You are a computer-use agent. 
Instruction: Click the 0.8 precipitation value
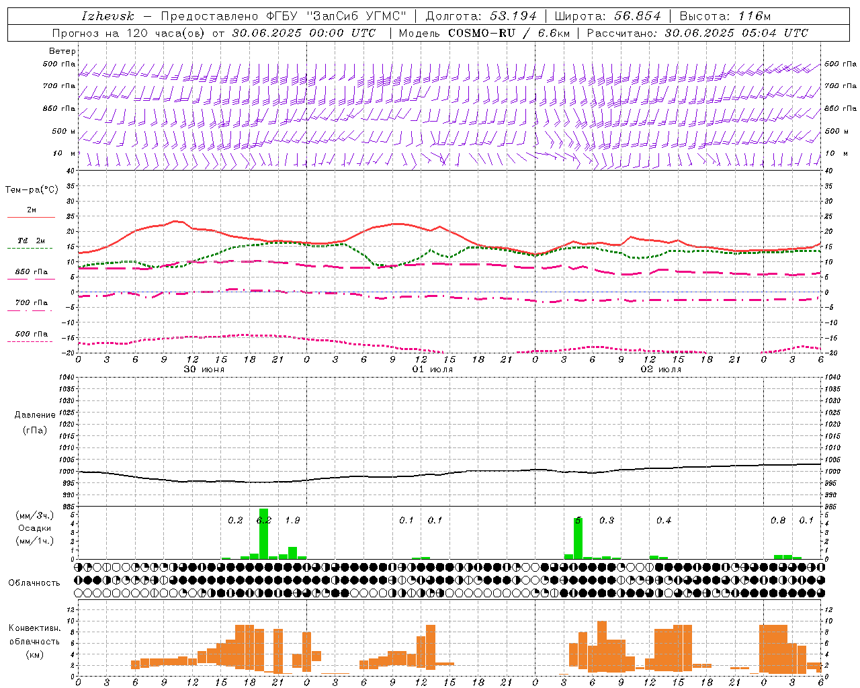click(x=778, y=521)
